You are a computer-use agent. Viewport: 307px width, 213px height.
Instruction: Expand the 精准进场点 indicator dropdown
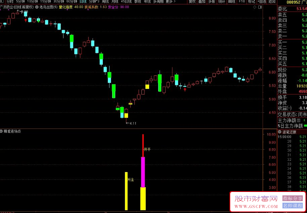point(2,131)
